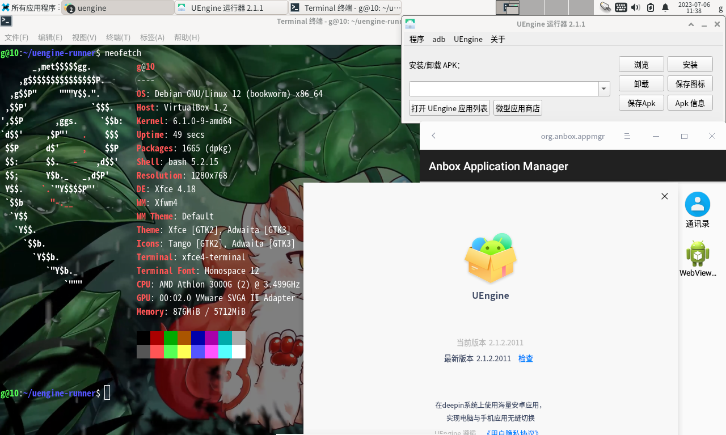Click the 保存图标 button
This screenshot has width=726, height=435.
click(690, 84)
